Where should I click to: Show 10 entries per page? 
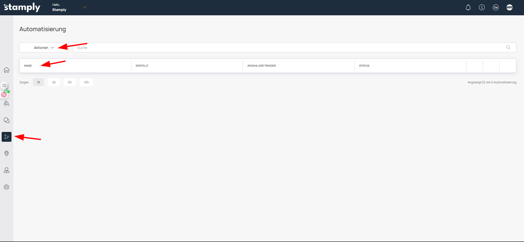(x=38, y=82)
